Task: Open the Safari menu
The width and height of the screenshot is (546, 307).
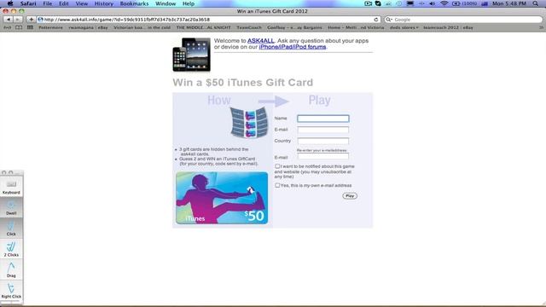Action: click(28, 3)
